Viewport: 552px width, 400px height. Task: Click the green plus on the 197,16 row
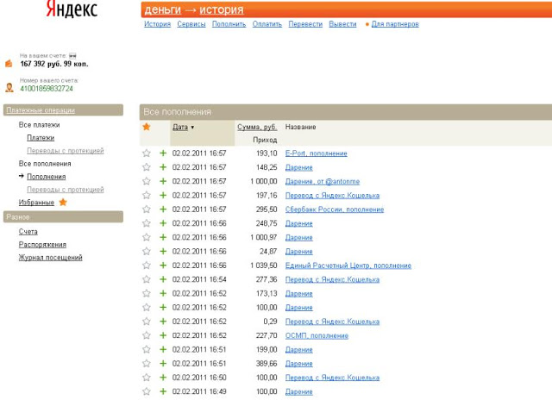tap(163, 195)
